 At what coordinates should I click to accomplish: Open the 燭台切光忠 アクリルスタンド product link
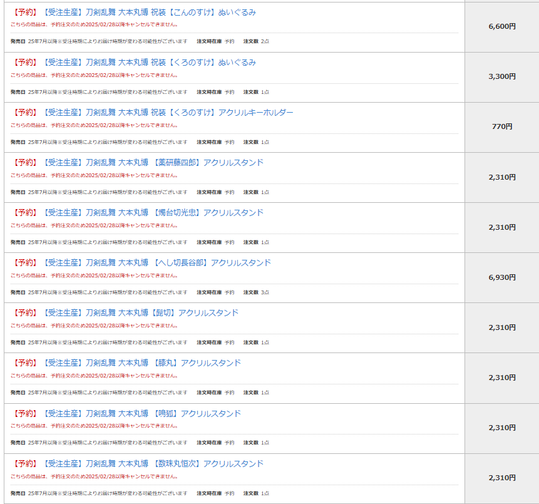pyautogui.click(x=153, y=213)
